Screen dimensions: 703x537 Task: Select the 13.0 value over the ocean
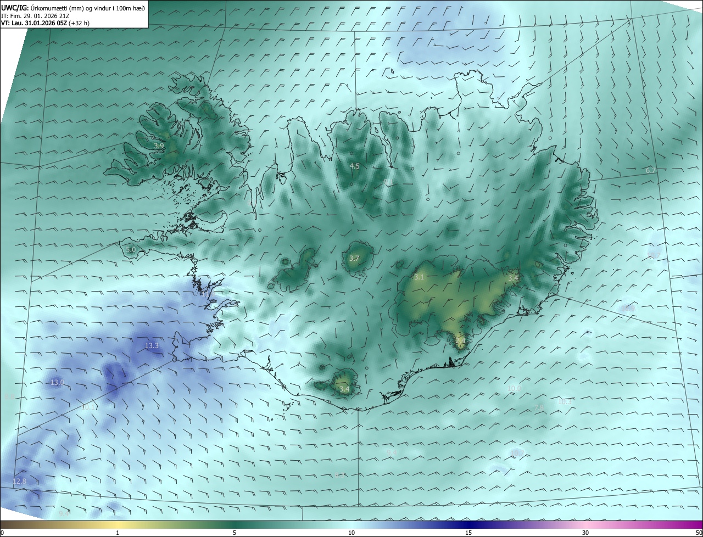tap(57, 382)
